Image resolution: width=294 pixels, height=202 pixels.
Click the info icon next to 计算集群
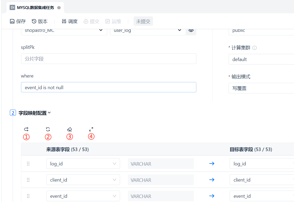coord(254,48)
